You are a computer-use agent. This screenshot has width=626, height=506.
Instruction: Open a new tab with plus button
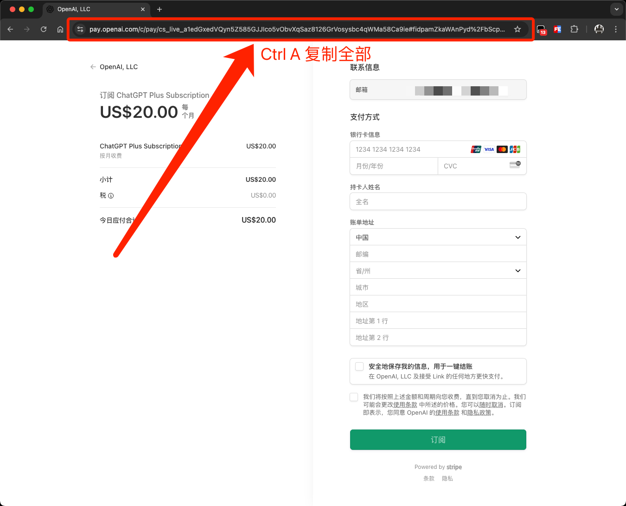[x=160, y=9]
